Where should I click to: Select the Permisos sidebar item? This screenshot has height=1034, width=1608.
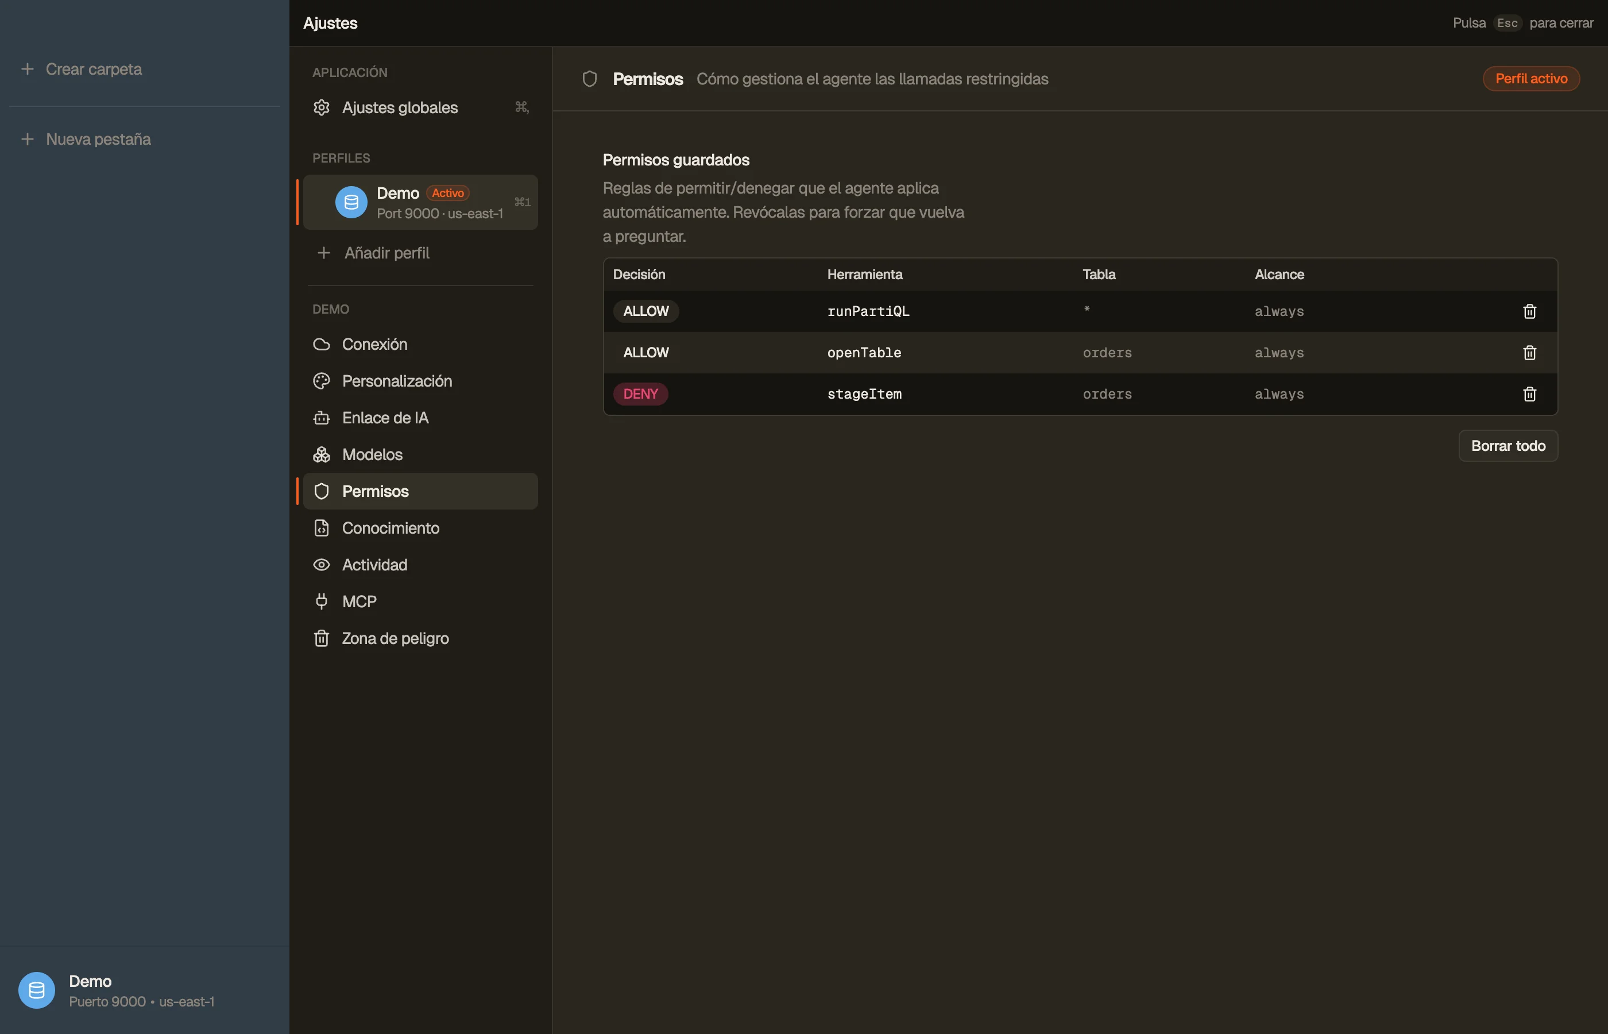(421, 492)
